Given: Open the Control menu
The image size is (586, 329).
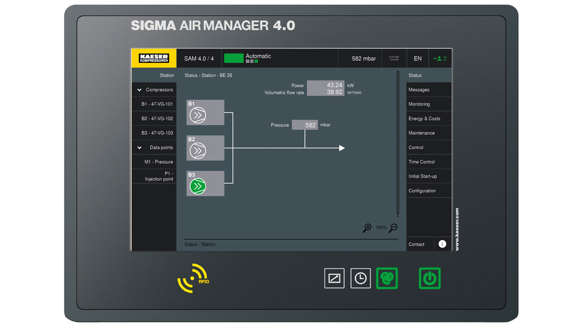Looking at the screenshot, I should (x=429, y=147).
